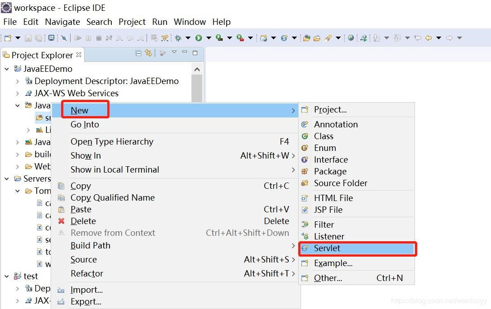Choose New in the context menu
The image size is (491, 309).
pos(176,110)
